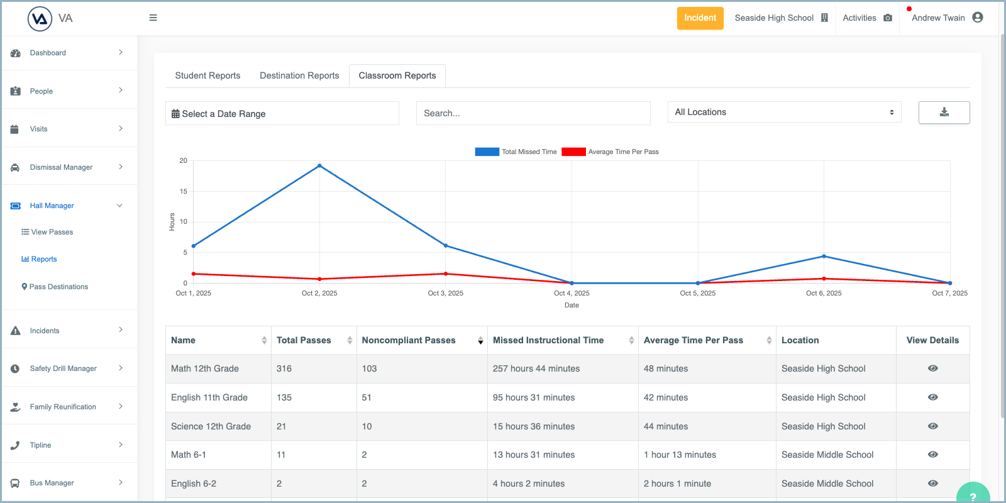Toggle Average Time Per Pass legend series

611,152
